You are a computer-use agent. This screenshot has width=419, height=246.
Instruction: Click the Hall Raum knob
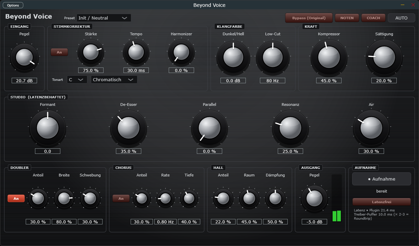249,198
